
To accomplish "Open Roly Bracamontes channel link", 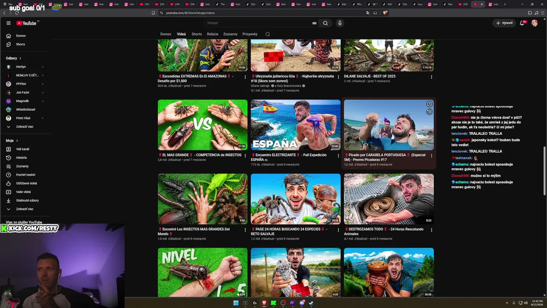I will (289, 86).
